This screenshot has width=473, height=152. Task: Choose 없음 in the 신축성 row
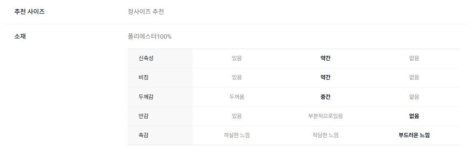[x=414, y=58]
